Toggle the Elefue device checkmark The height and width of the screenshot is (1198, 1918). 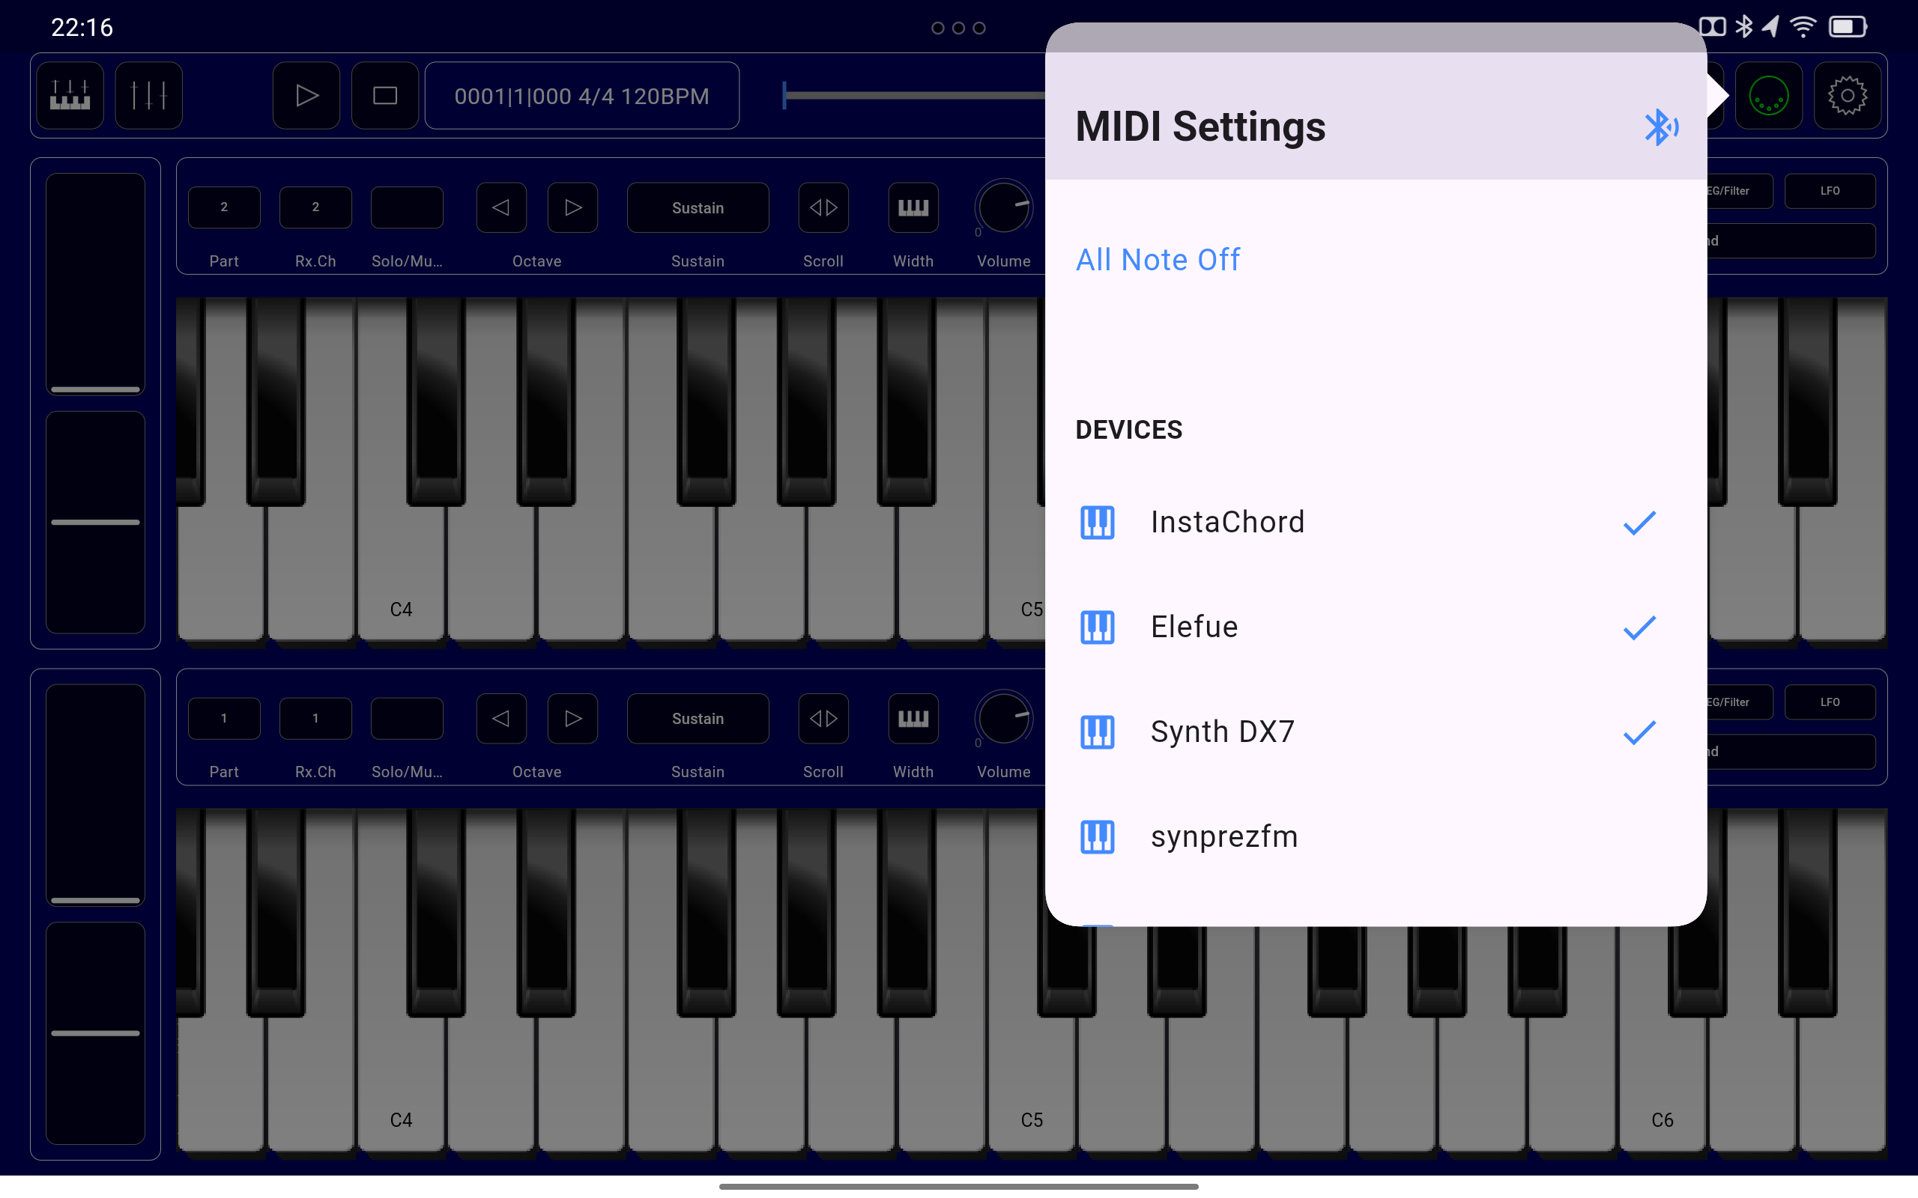[x=1639, y=627]
